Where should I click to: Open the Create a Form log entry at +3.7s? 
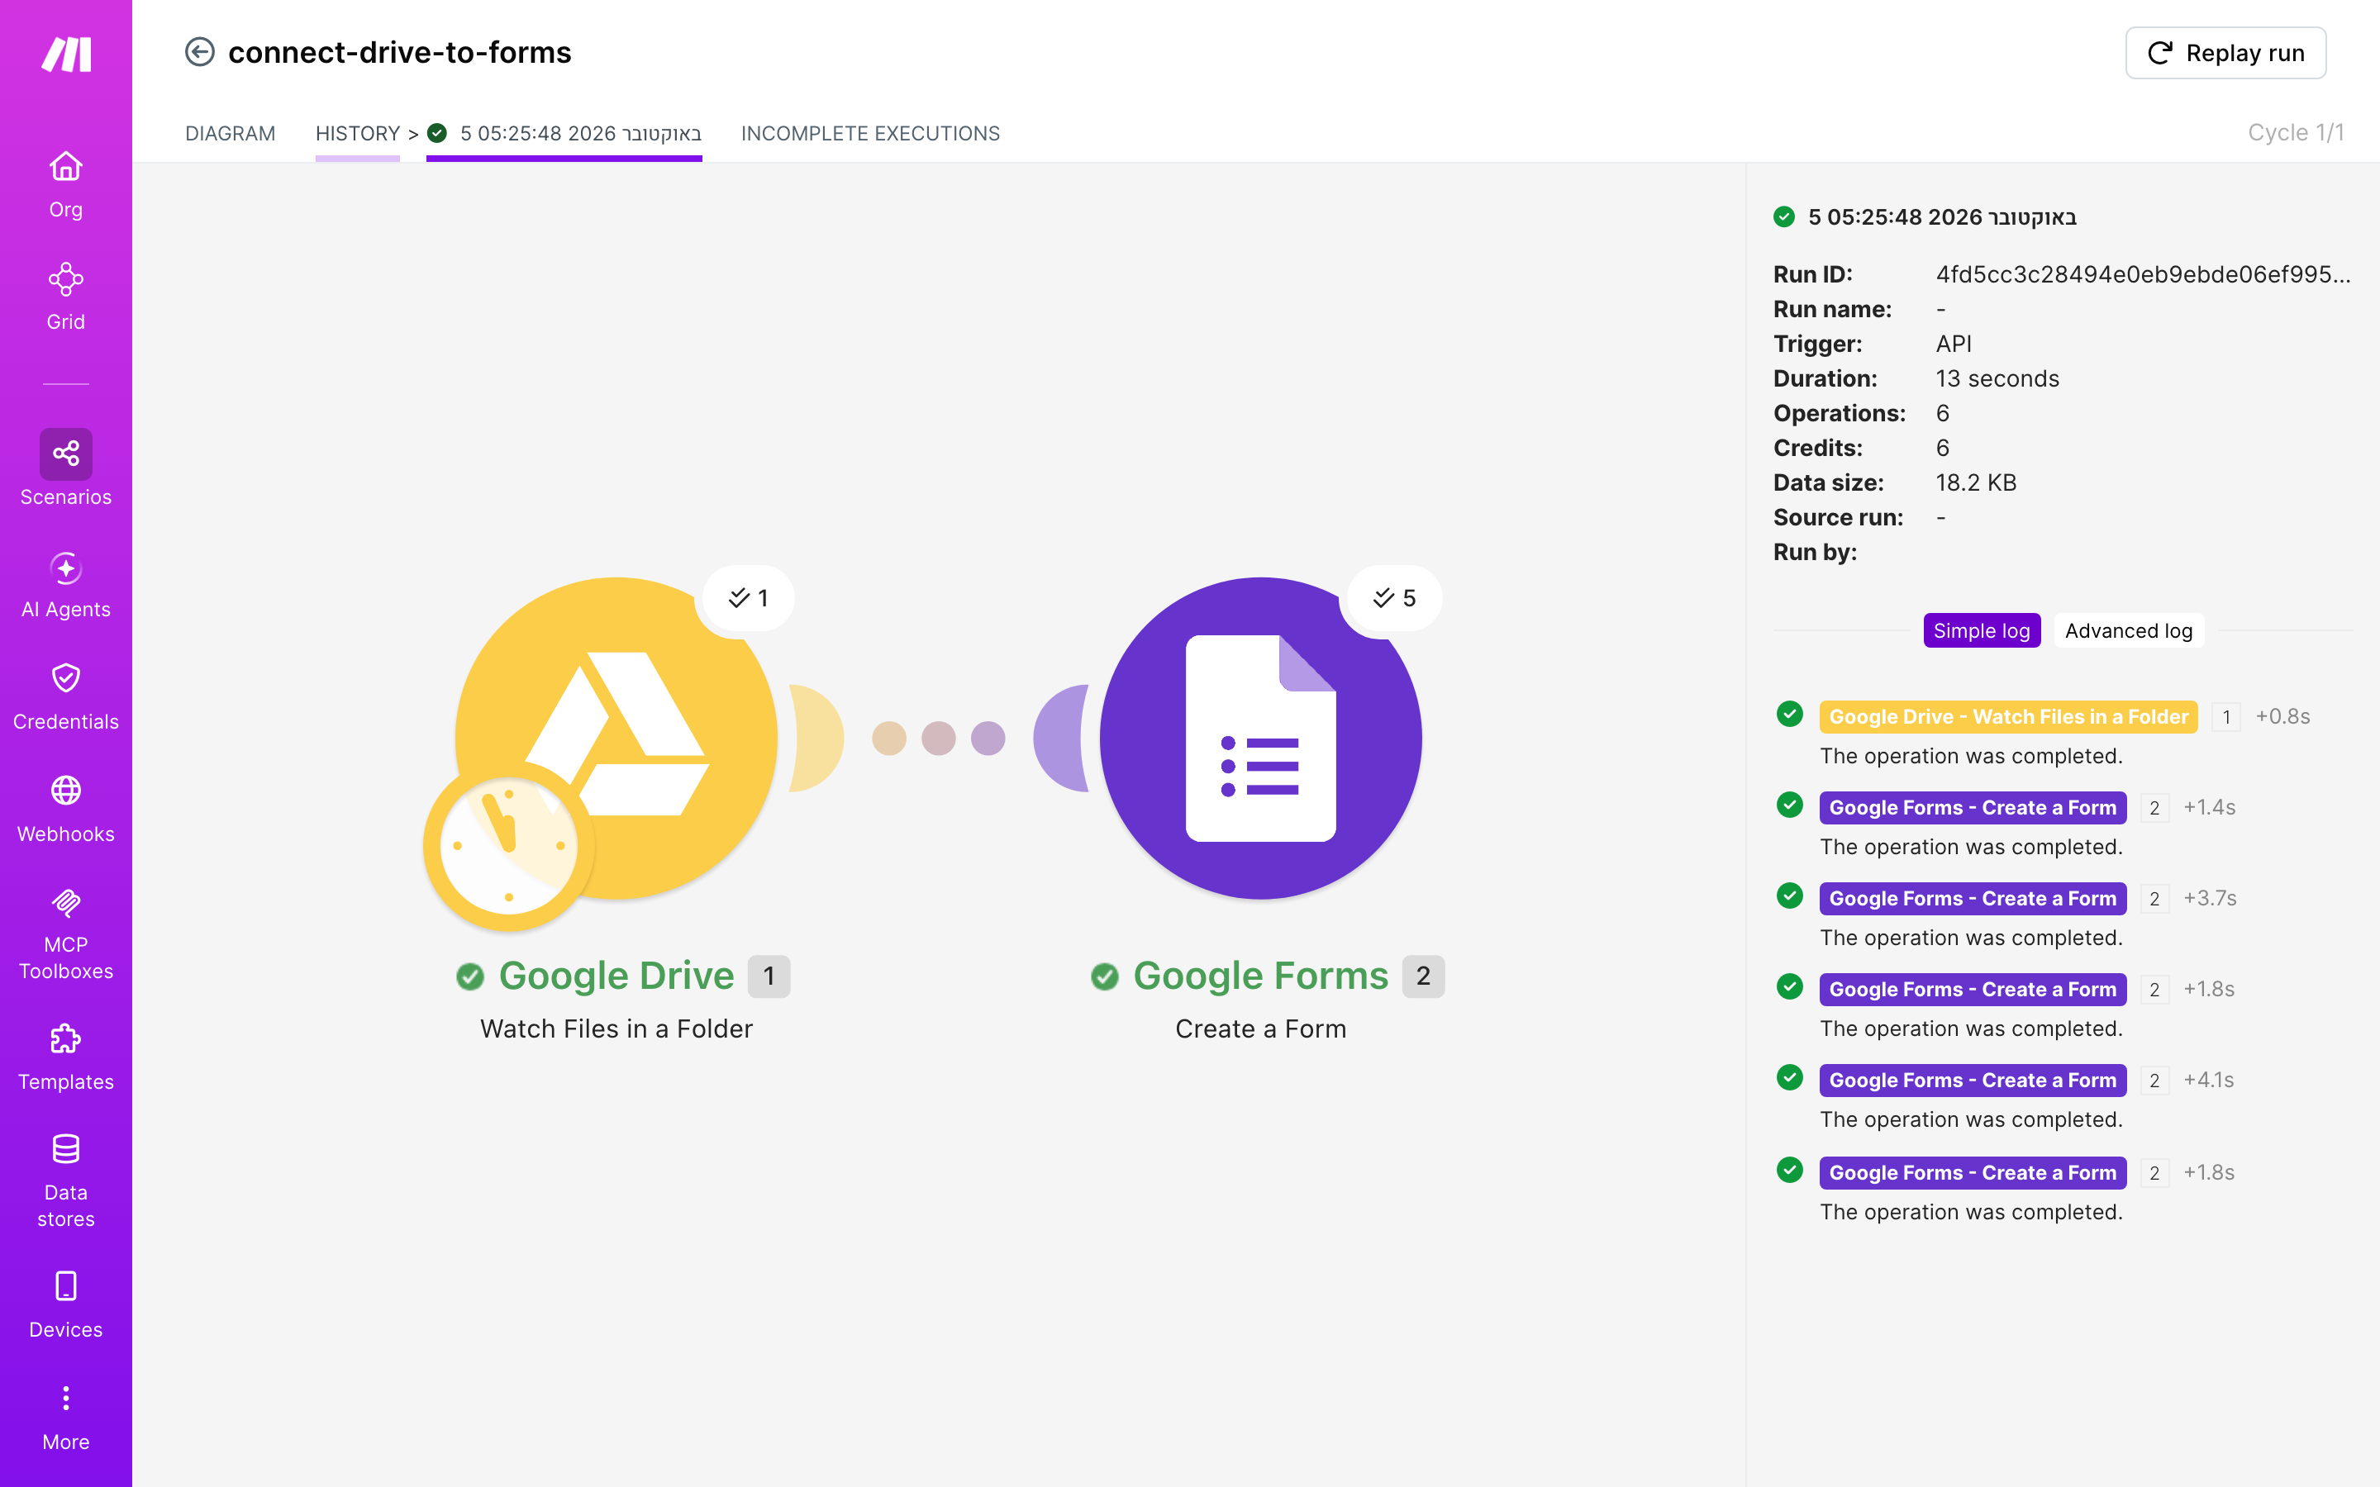click(x=1973, y=898)
